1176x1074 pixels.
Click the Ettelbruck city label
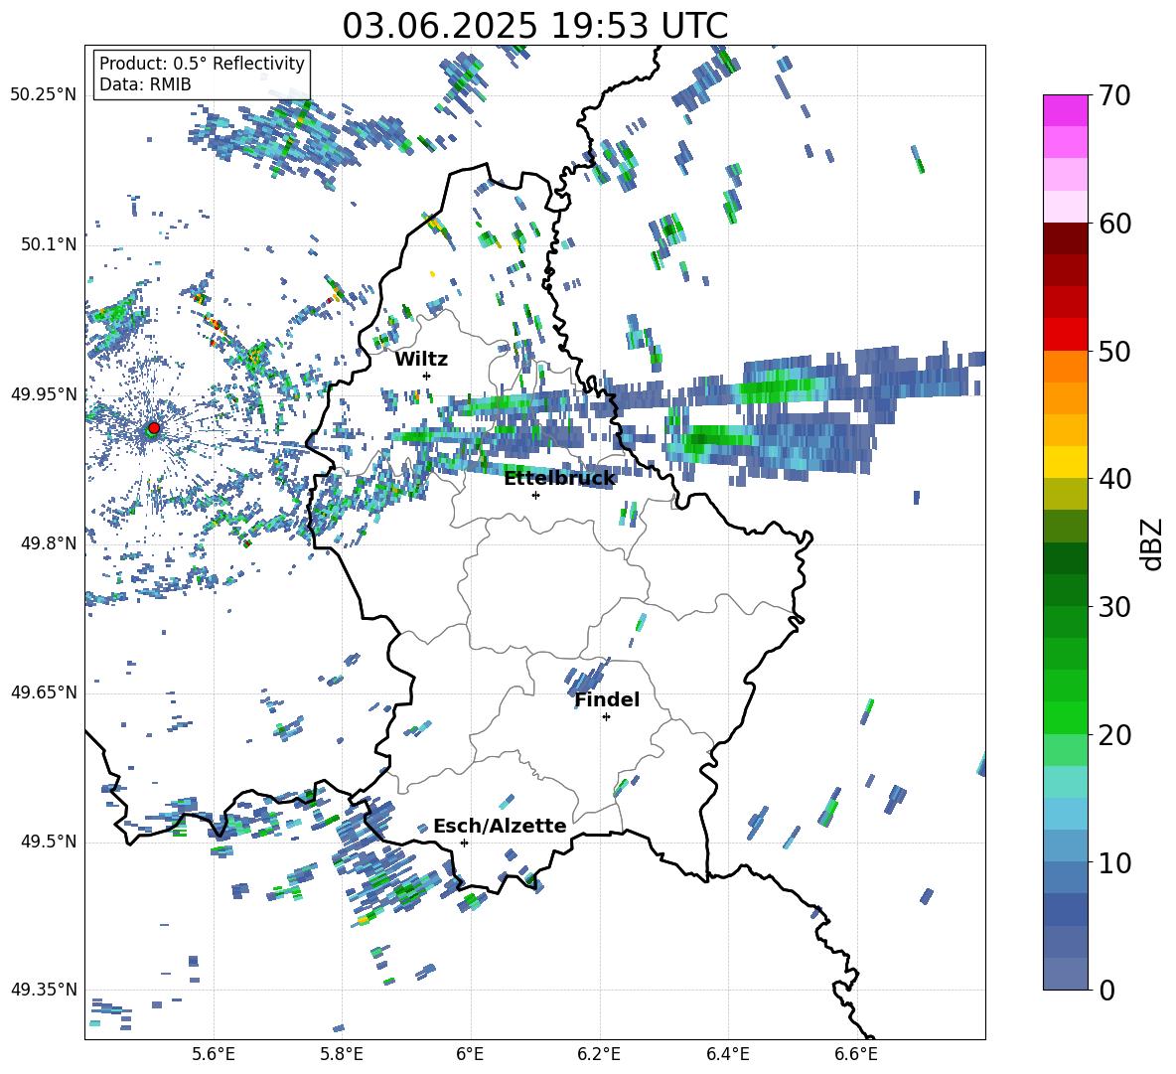pos(559,479)
